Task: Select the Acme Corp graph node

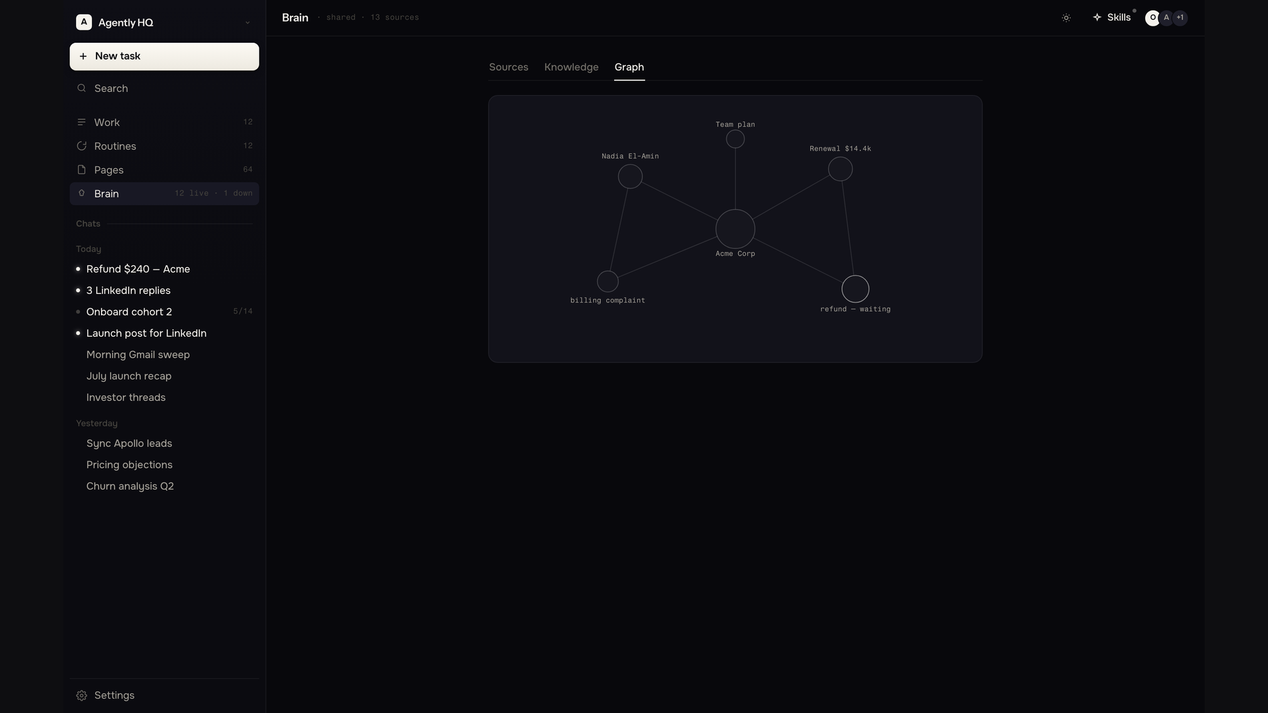Action: coord(735,229)
